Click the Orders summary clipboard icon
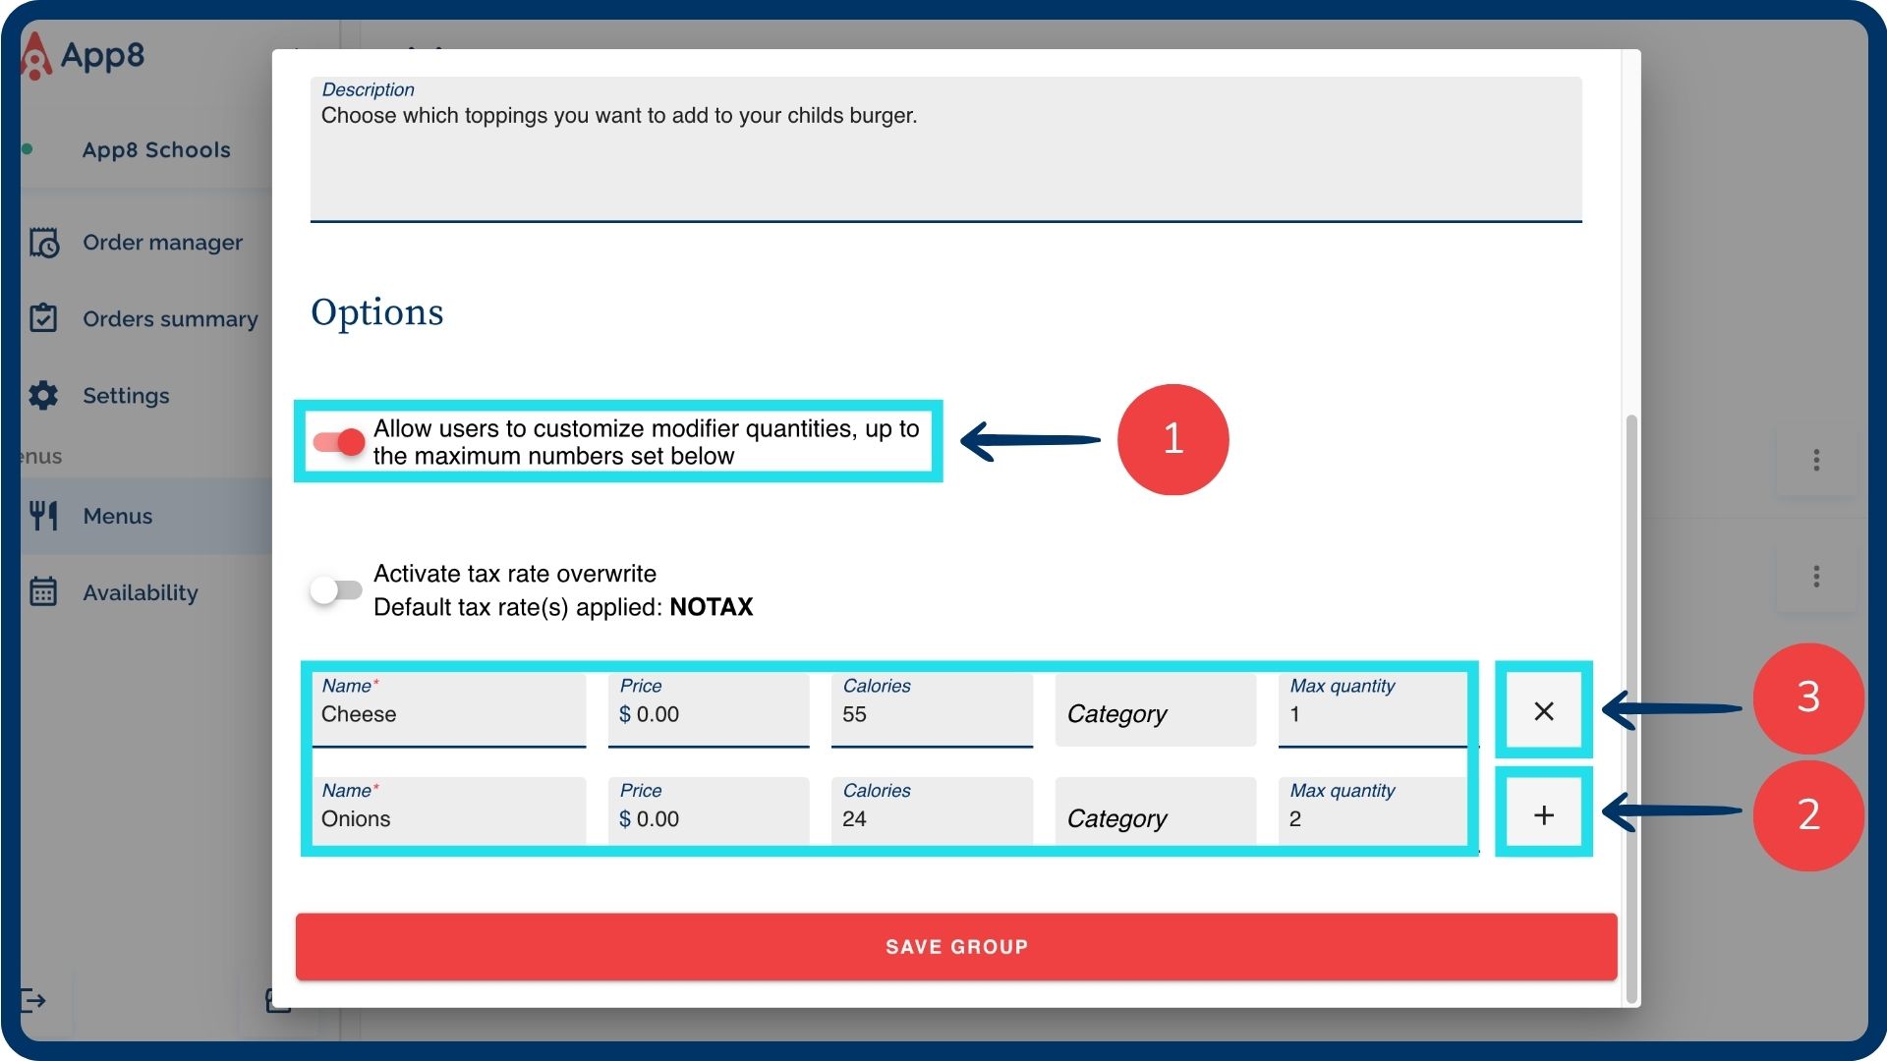 click(x=44, y=318)
